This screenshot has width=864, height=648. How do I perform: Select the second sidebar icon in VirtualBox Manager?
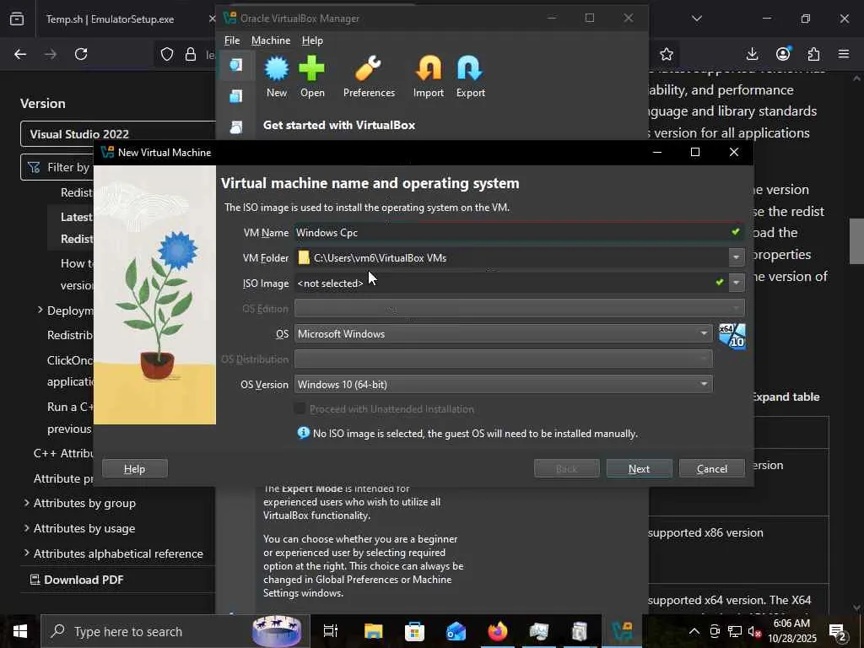click(x=236, y=96)
